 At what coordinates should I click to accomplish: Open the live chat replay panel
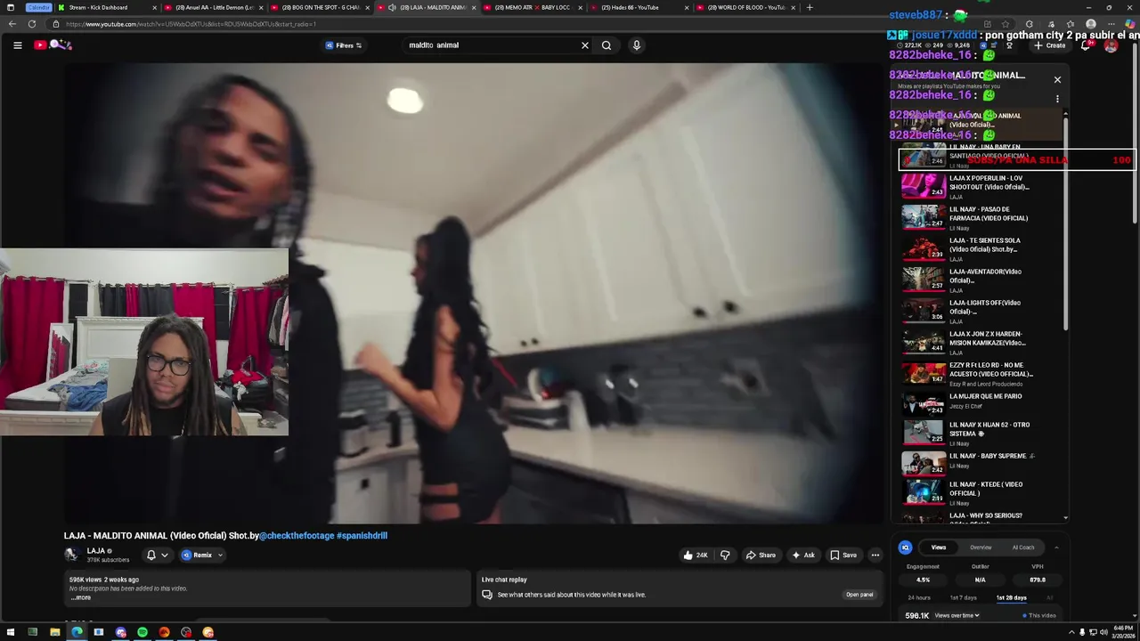click(x=859, y=594)
